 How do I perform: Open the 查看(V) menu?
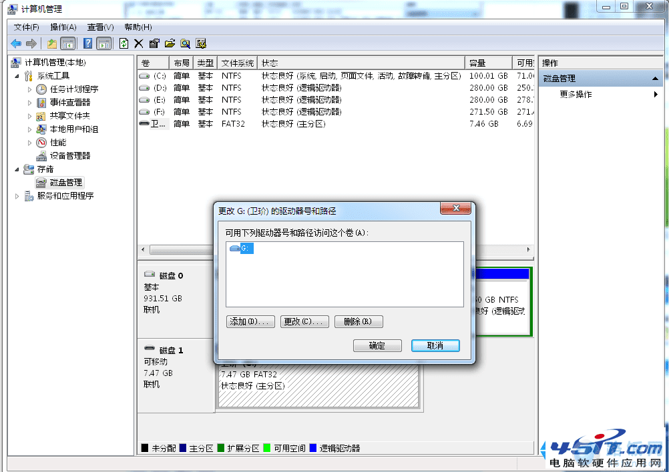pyautogui.click(x=100, y=27)
